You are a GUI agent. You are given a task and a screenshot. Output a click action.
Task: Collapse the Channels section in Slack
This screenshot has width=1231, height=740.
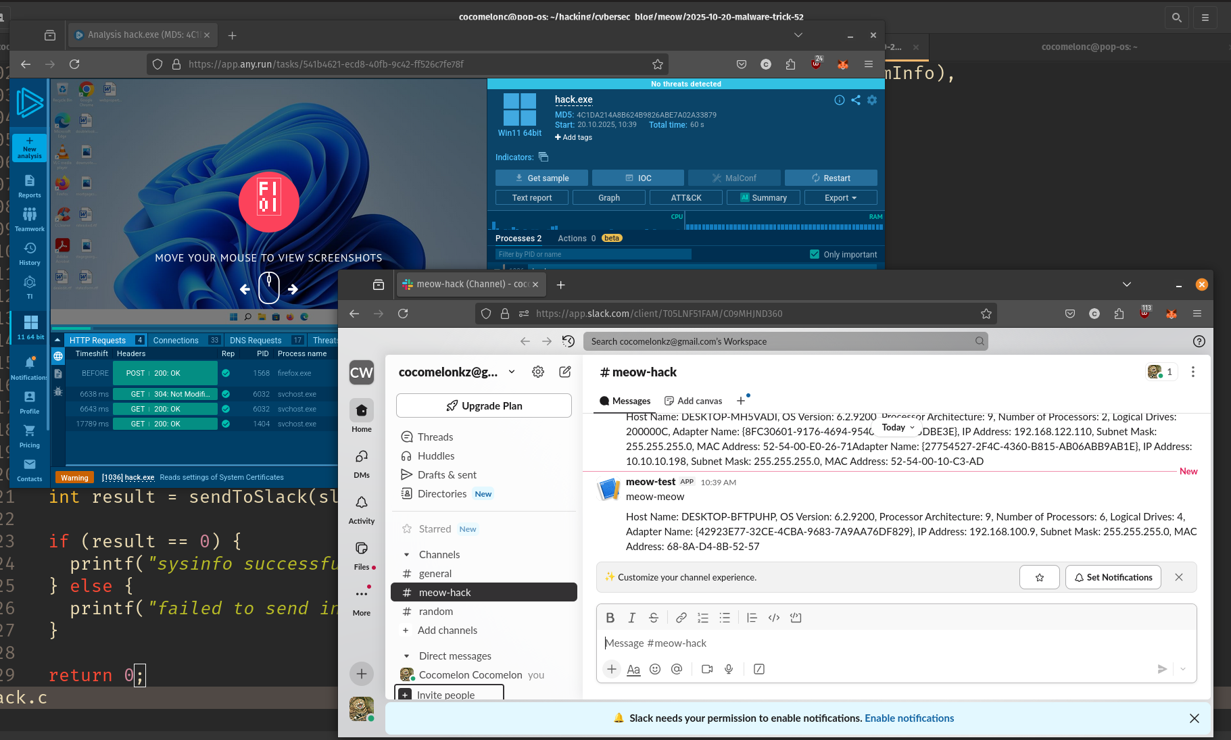click(x=406, y=555)
